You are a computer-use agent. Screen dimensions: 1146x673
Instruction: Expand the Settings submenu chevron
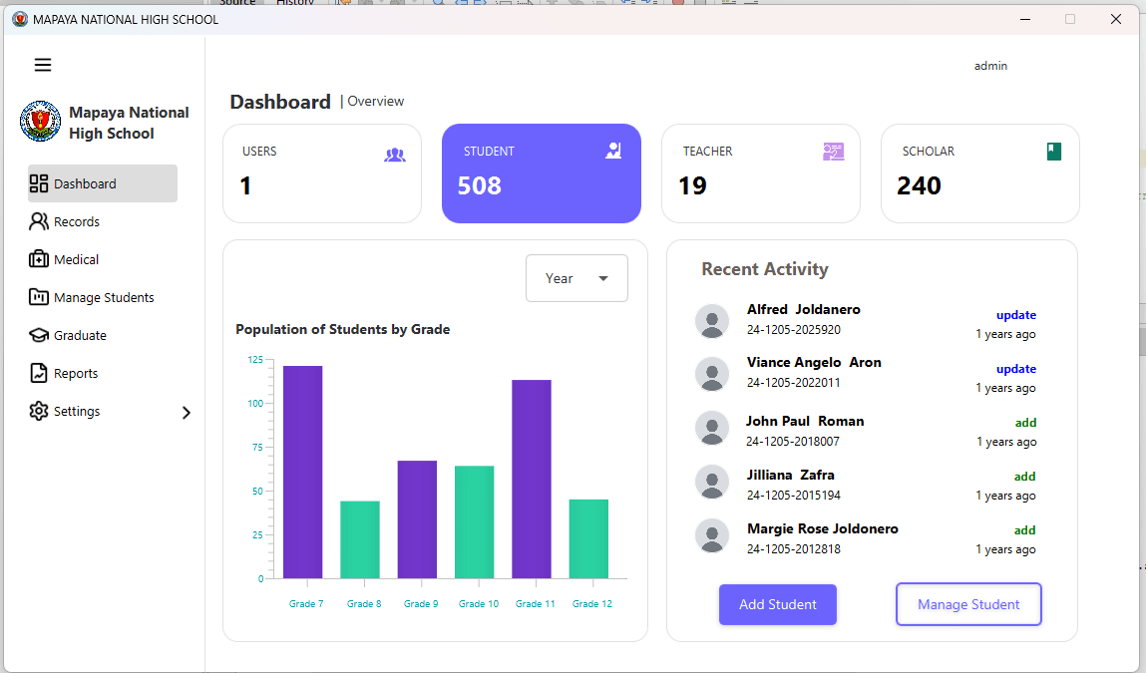(186, 411)
